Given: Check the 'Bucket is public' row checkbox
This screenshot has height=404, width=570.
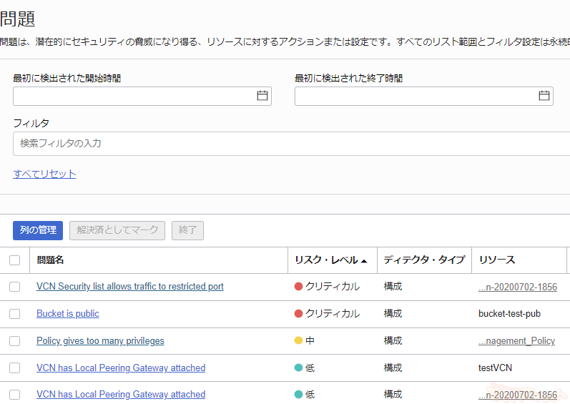Looking at the screenshot, I should click(x=15, y=314).
